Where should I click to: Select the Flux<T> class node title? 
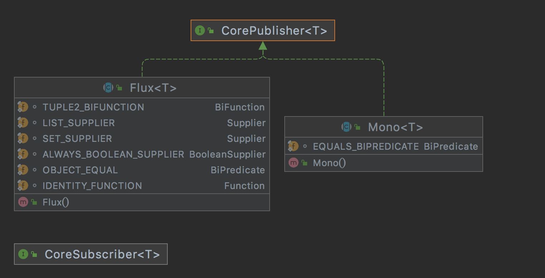153,87
